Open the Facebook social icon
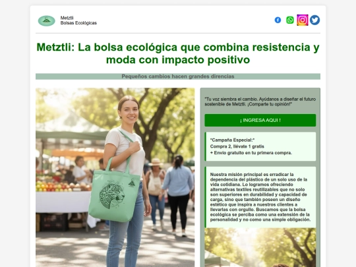This screenshot has height=267, width=356. [x=278, y=20]
